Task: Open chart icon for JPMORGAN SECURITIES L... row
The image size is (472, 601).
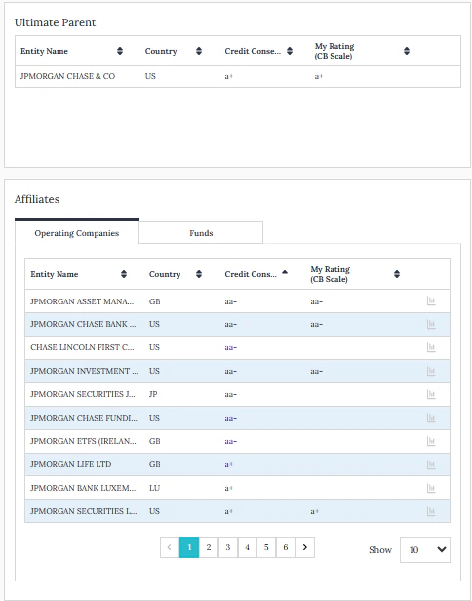Action: point(431,511)
